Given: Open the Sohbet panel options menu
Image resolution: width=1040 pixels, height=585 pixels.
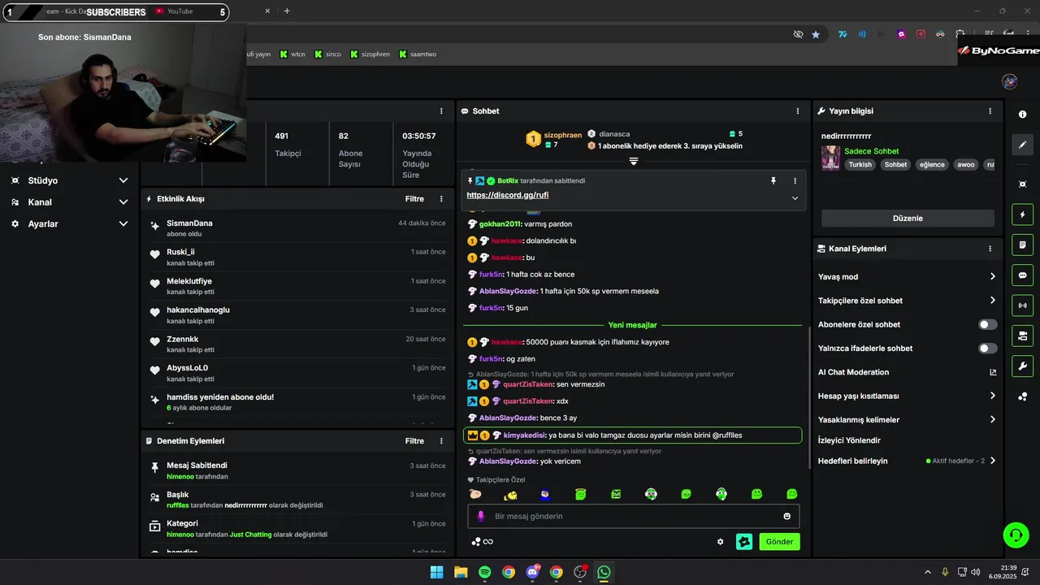Looking at the screenshot, I should pyautogui.click(x=798, y=111).
